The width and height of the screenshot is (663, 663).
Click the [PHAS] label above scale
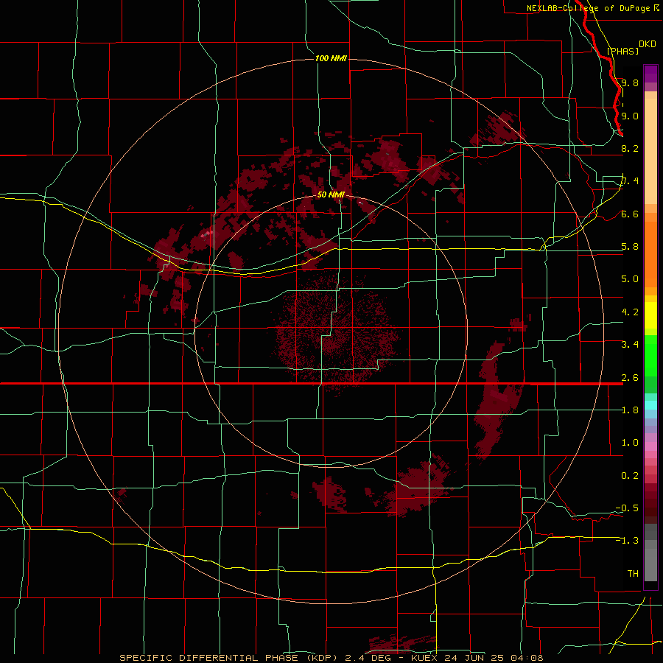(x=622, y=51)
